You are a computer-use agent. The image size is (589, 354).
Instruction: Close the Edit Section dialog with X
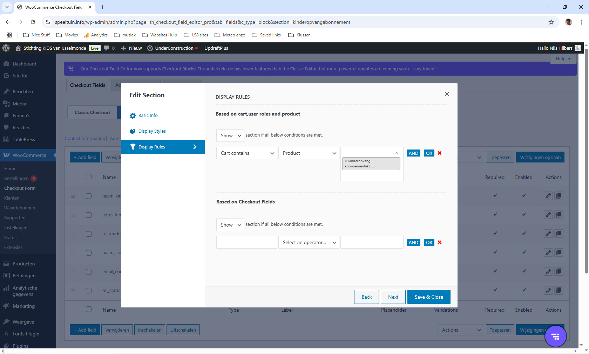pos(447,94)
